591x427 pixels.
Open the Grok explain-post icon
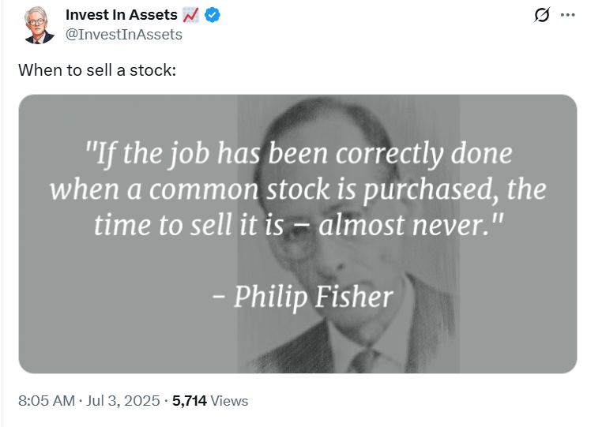542,15
